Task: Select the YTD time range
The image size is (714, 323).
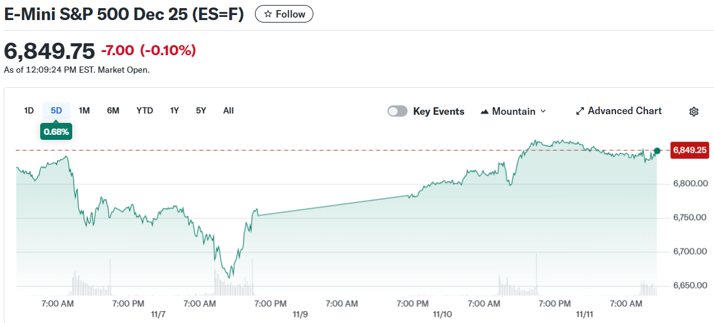Action: click(x=145, y=110)
